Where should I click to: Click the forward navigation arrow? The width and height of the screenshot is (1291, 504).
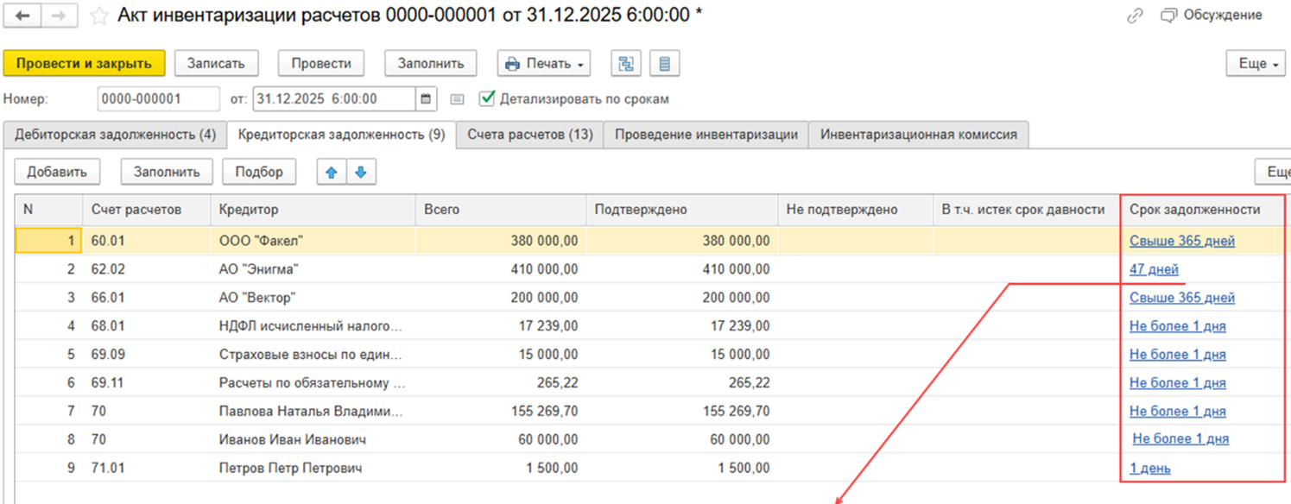[x=59, y=16]
